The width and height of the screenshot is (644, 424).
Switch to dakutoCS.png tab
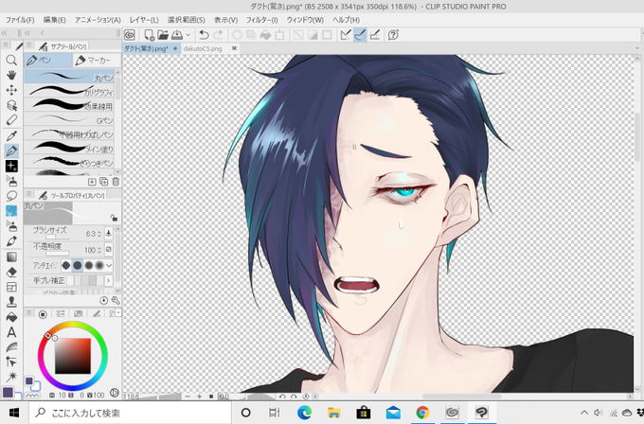coord(203,48)
